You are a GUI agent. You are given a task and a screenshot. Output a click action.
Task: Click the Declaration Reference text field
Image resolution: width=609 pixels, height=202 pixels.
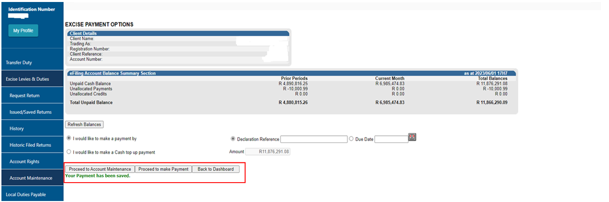click(314, 139)
